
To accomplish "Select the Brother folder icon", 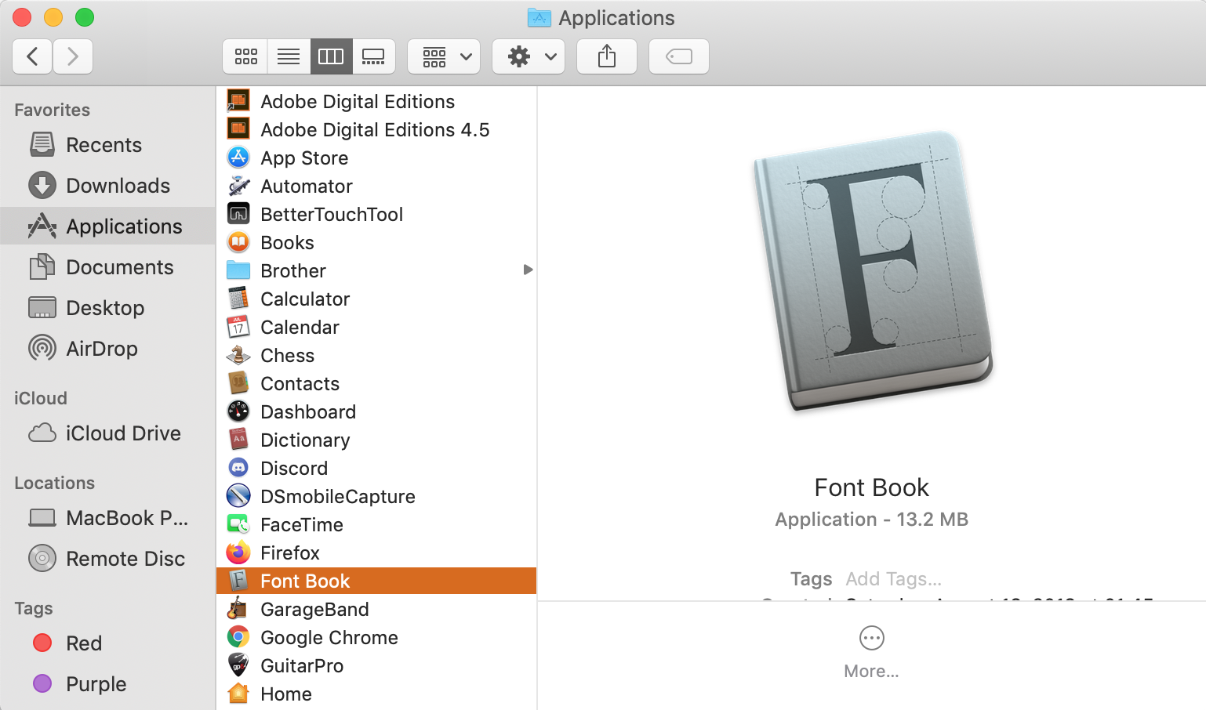I will tap(238, 270).
